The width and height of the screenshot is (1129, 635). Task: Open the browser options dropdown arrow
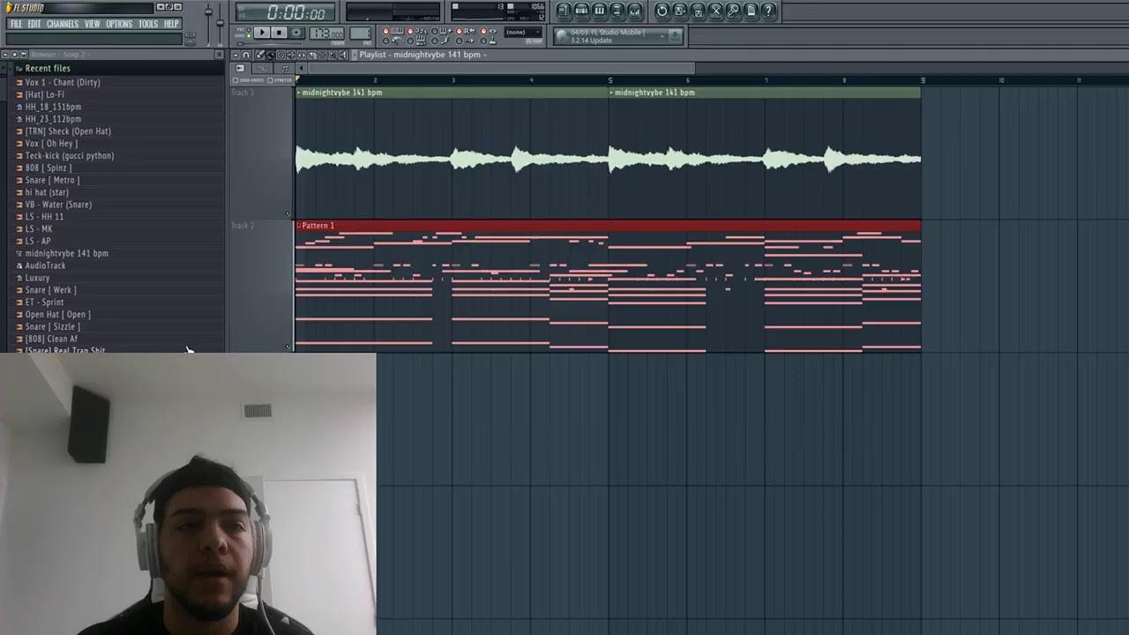pyautogui.click(x=4, y=55)
